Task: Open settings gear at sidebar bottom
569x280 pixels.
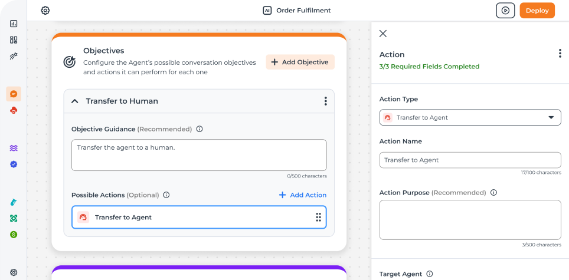Action: click(x=14, y=272)
